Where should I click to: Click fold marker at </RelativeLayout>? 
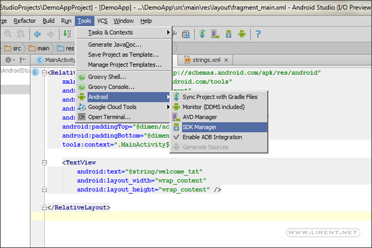[x=44, y=207]
